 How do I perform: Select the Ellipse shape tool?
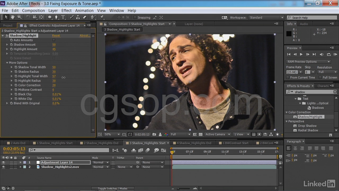tap(50, 17)
